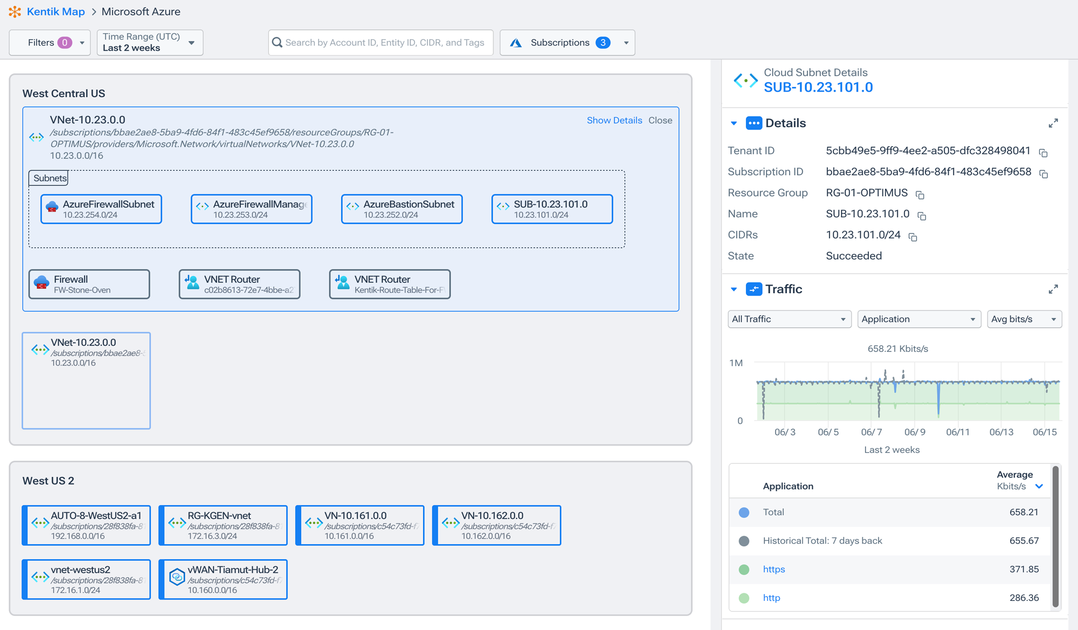Screen dimensions: 1078x630
Task: Open the Application grouping dropdown
Action: click(x=918, y=319)
